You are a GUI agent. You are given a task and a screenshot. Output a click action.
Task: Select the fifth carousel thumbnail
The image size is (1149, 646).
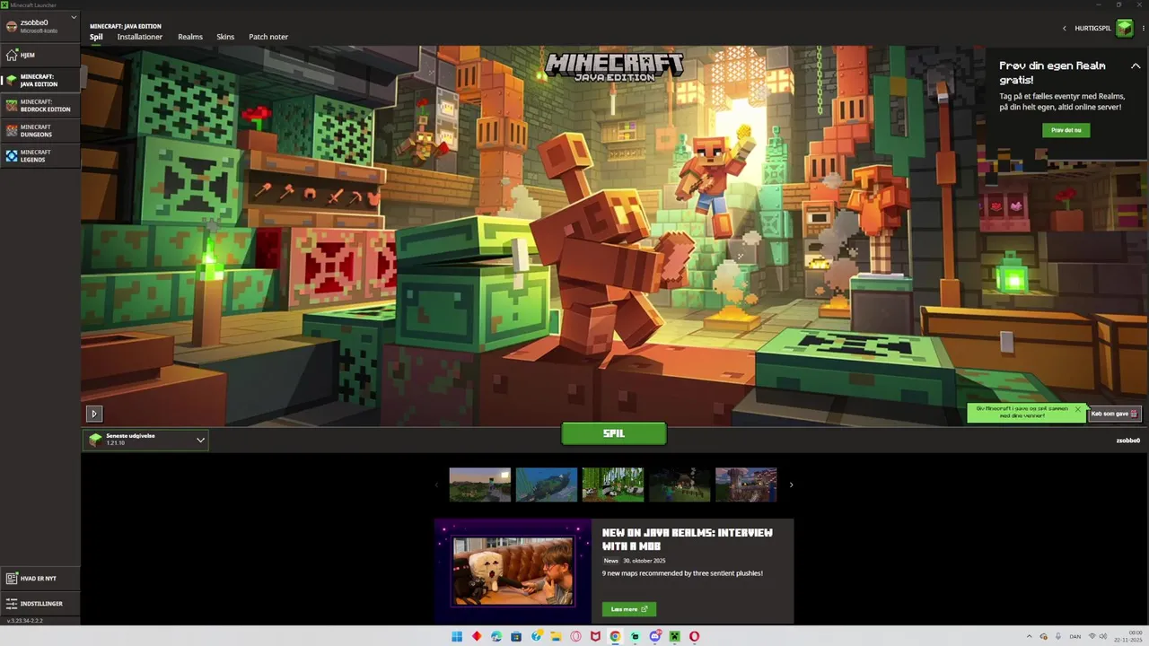pyautogui.click(x=746, y=484)
